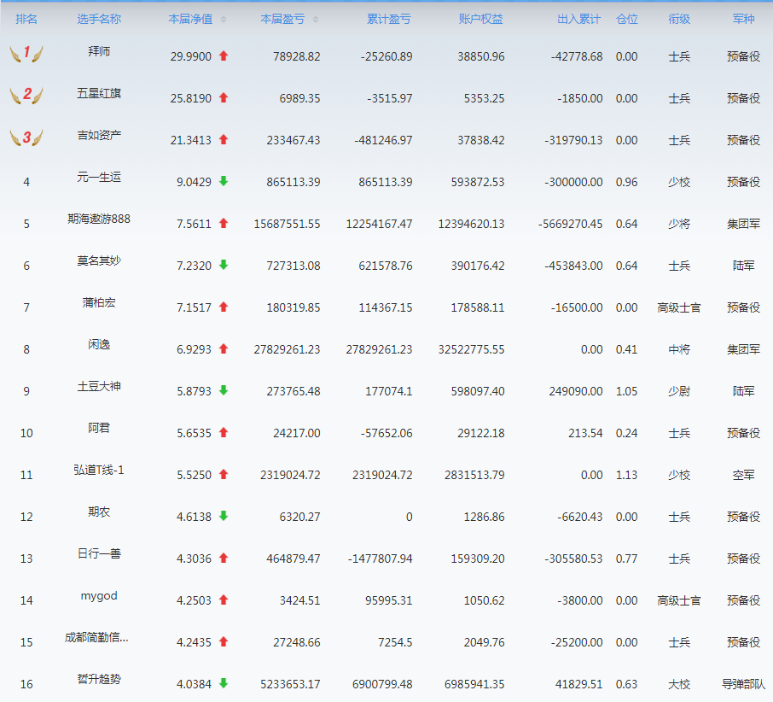Image resolution: width=773 pixels, height=702 pixels.
Task: Select profit value 15687551.55
Action: [x=287, y=224]
